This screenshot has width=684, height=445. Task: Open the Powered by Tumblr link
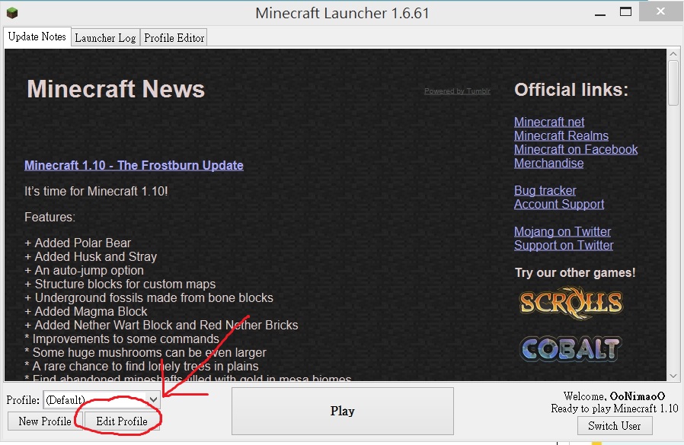[457, 91]
